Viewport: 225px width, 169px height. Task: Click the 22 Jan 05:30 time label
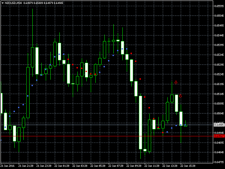[x=98, y=166]
